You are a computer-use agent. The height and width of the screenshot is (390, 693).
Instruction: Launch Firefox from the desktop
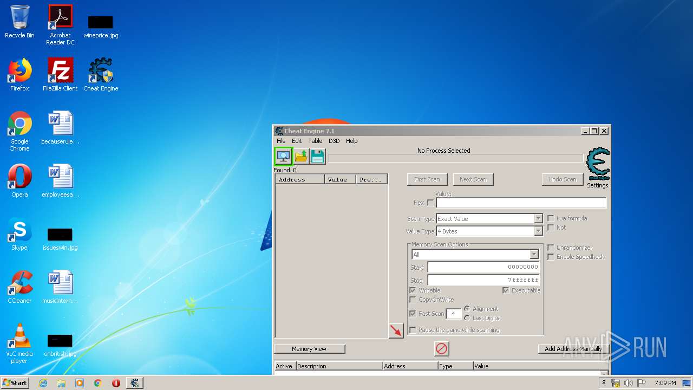point(19,75)
